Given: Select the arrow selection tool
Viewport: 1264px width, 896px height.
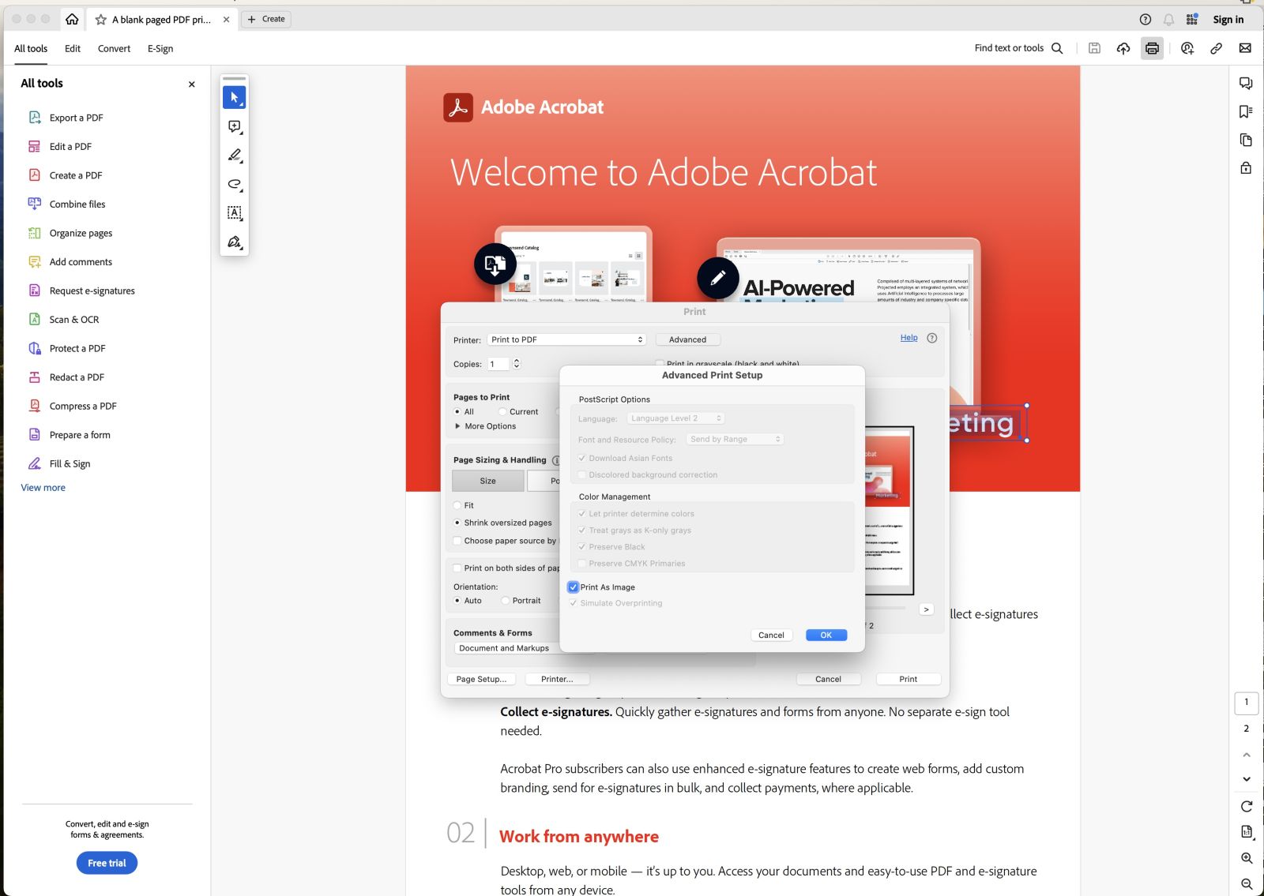Looking at the screenshot, I should click(235, 97).
